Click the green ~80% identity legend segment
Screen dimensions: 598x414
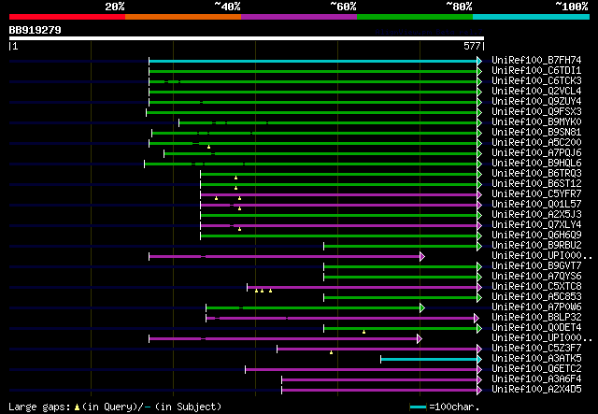click(415, 17)
